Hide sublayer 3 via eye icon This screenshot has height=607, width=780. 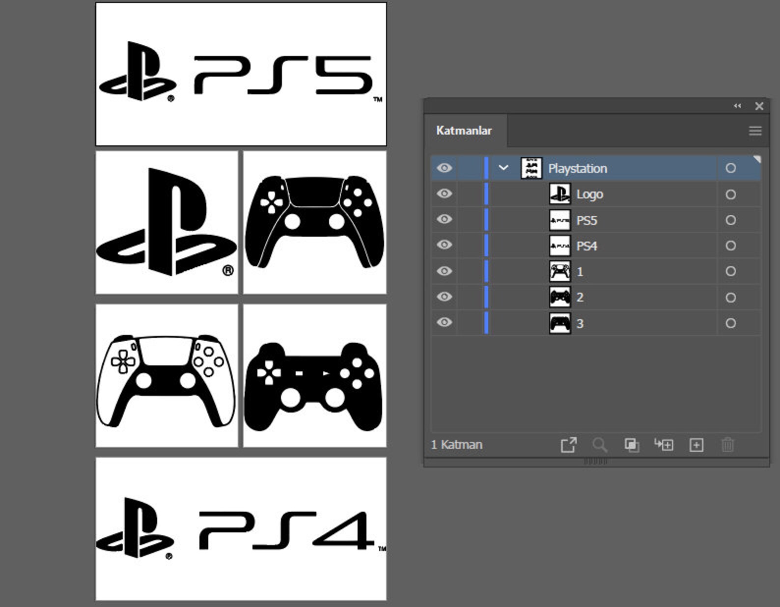coord(444,322)
